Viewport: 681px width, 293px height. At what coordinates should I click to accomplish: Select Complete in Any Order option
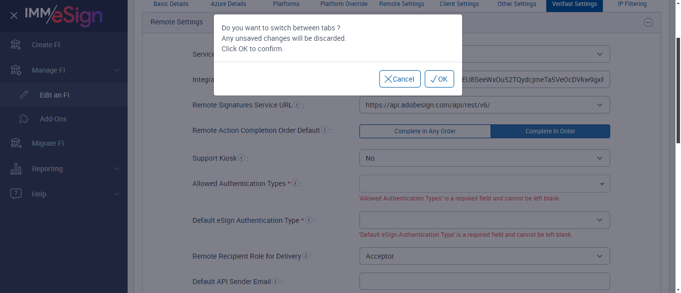click(425, 131)
